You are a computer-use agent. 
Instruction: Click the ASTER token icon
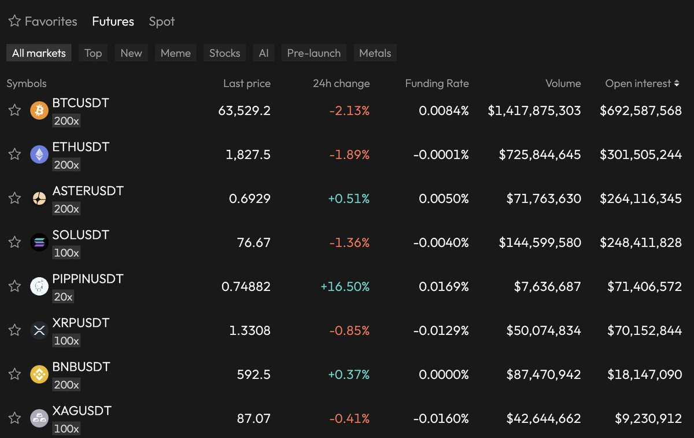point(39,198)
